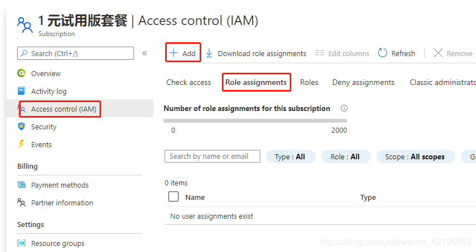
Task: Select Access control (IAM) menu entry
Action: [64, 109]
